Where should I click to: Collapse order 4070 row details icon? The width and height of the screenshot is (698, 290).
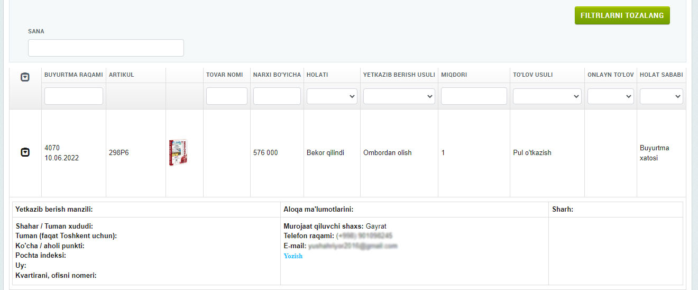(x=25, y=152)
